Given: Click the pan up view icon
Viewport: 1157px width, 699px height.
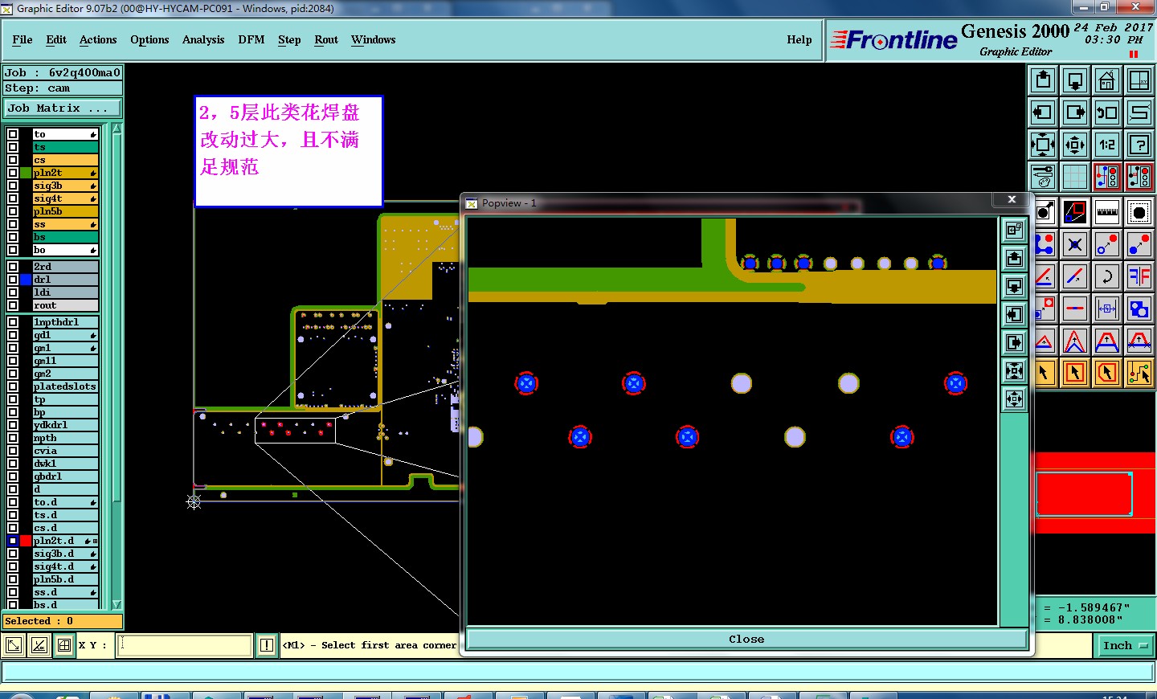Looking at the screenshot, I should point(1043,80).
